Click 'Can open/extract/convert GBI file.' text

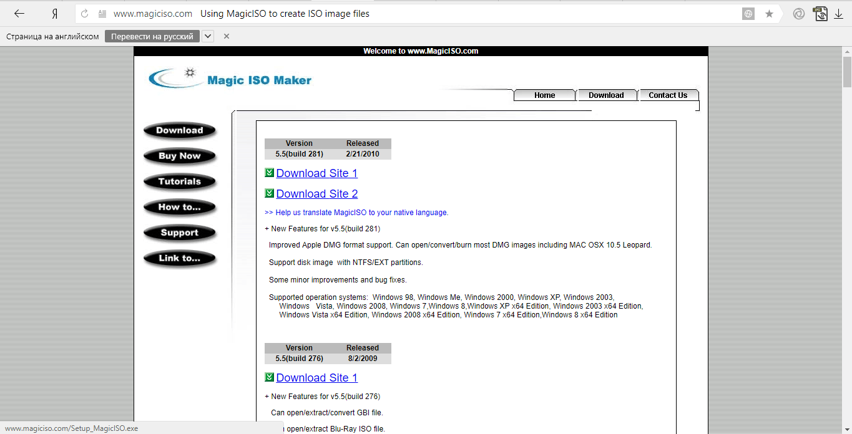[327, 413]
